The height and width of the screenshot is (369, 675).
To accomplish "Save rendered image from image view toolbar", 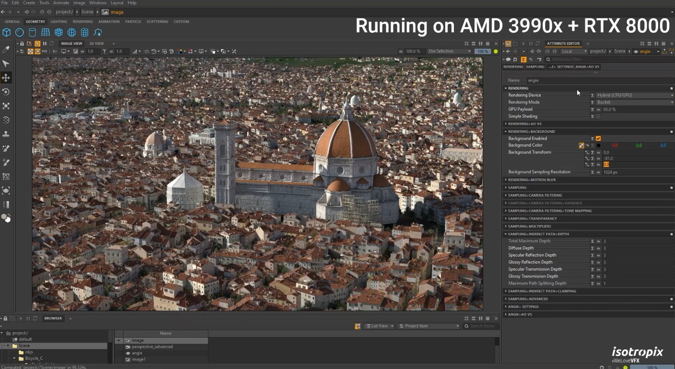I will click(x=22, y=51).
